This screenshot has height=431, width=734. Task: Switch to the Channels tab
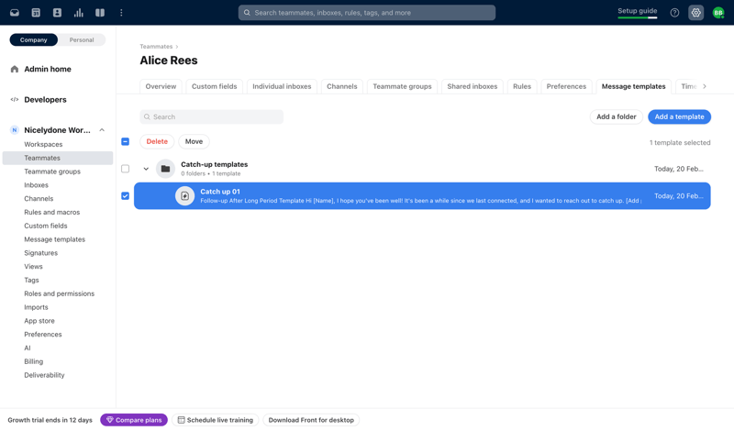point(341,86)
